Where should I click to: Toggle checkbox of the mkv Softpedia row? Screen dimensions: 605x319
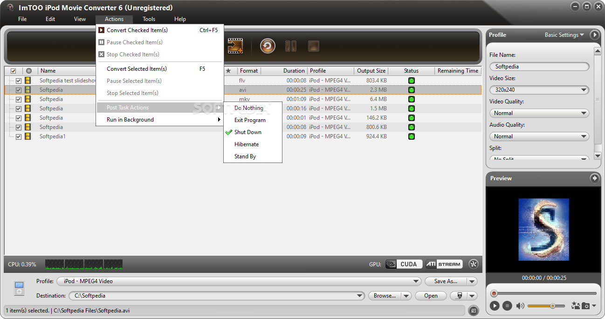[19, 99]
